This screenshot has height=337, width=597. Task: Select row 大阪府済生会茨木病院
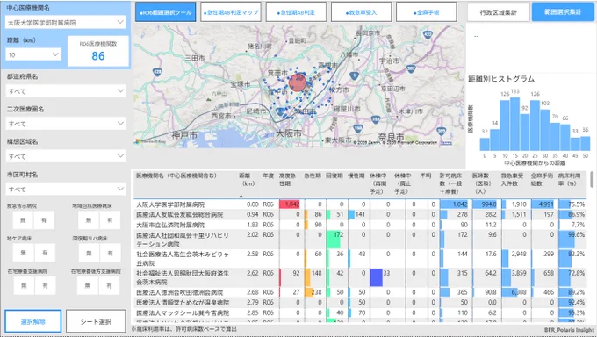click(x=360, y=278)
